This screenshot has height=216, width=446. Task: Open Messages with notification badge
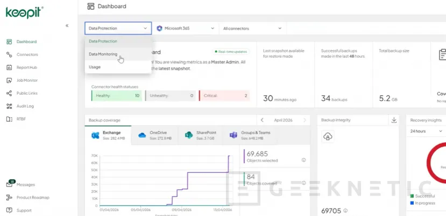tap(20, 184)
